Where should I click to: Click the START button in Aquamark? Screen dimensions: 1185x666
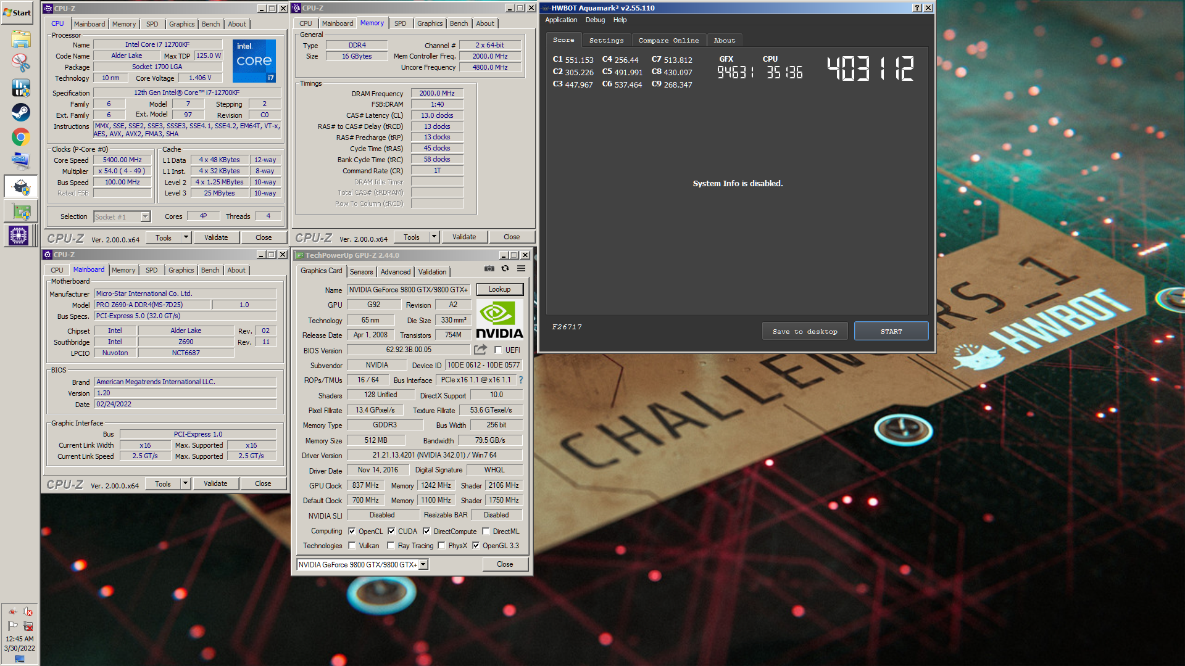[891, 331]
